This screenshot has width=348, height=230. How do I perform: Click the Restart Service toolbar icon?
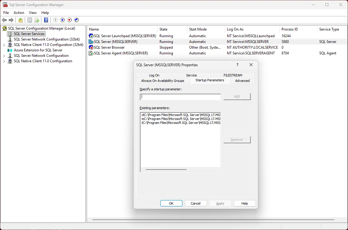76,20
